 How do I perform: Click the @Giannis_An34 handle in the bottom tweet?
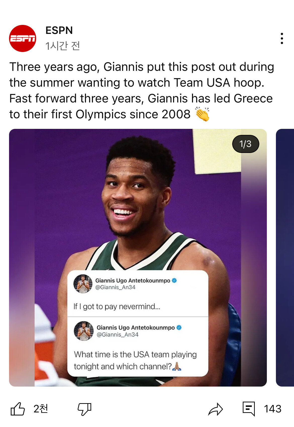(x=118, y=335)
